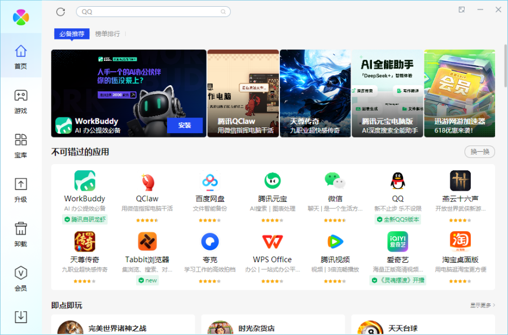Open the 百度网盘 app icon
Viewport: 508px width, 335px height.
[210, 181]
